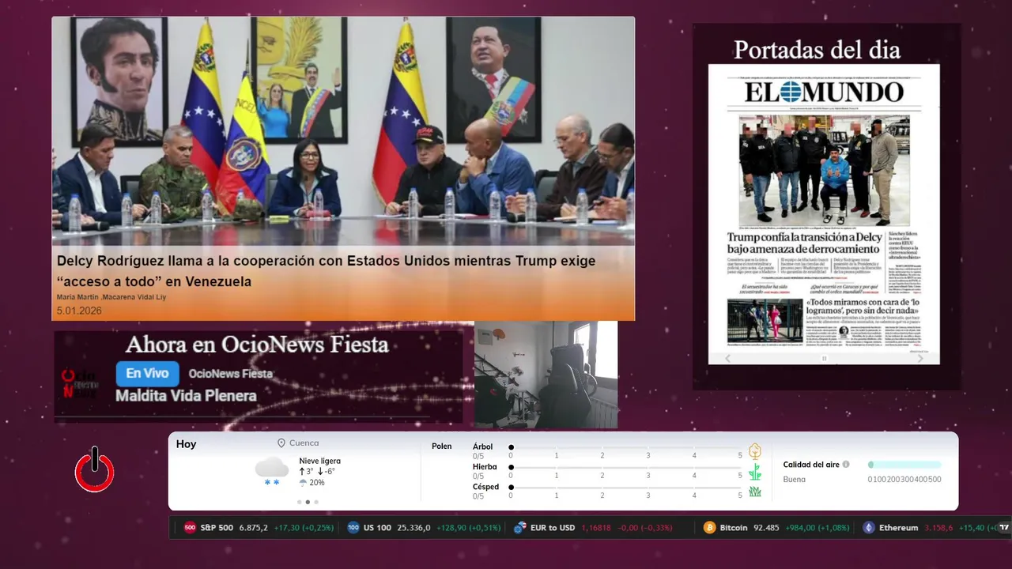Click the tree icon on the Árbol pollen row
This screenshot has width=1012, height=569.
click(755, 451)
